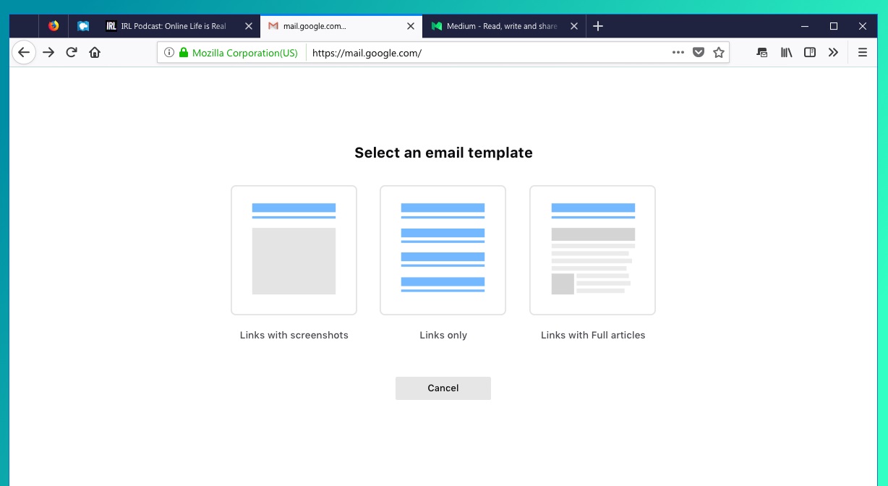This screenshot has height=486, width=888.
Task: Go back to previous page
Action: pyautogui.click(x=24, y=53)
